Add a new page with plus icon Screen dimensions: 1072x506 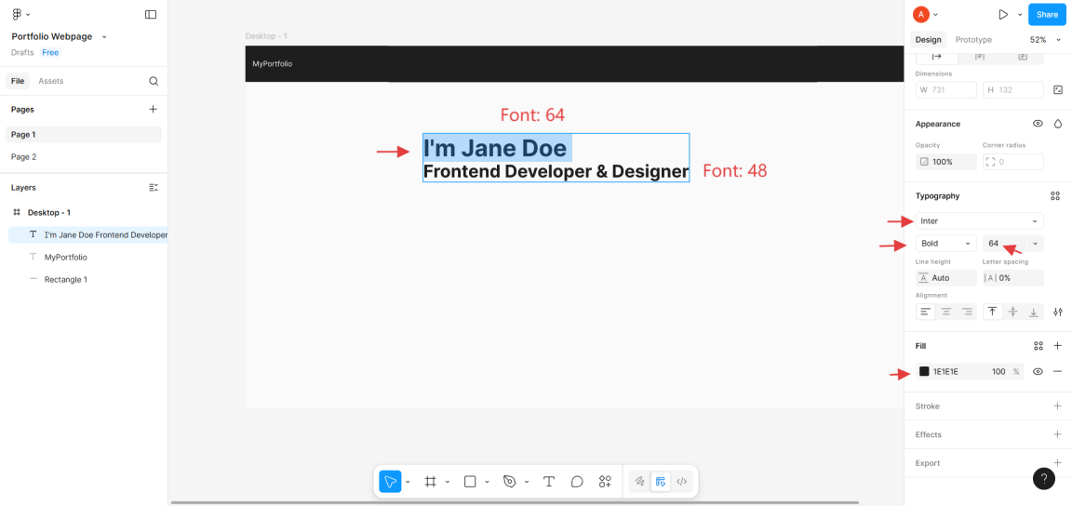pos(154,109)
